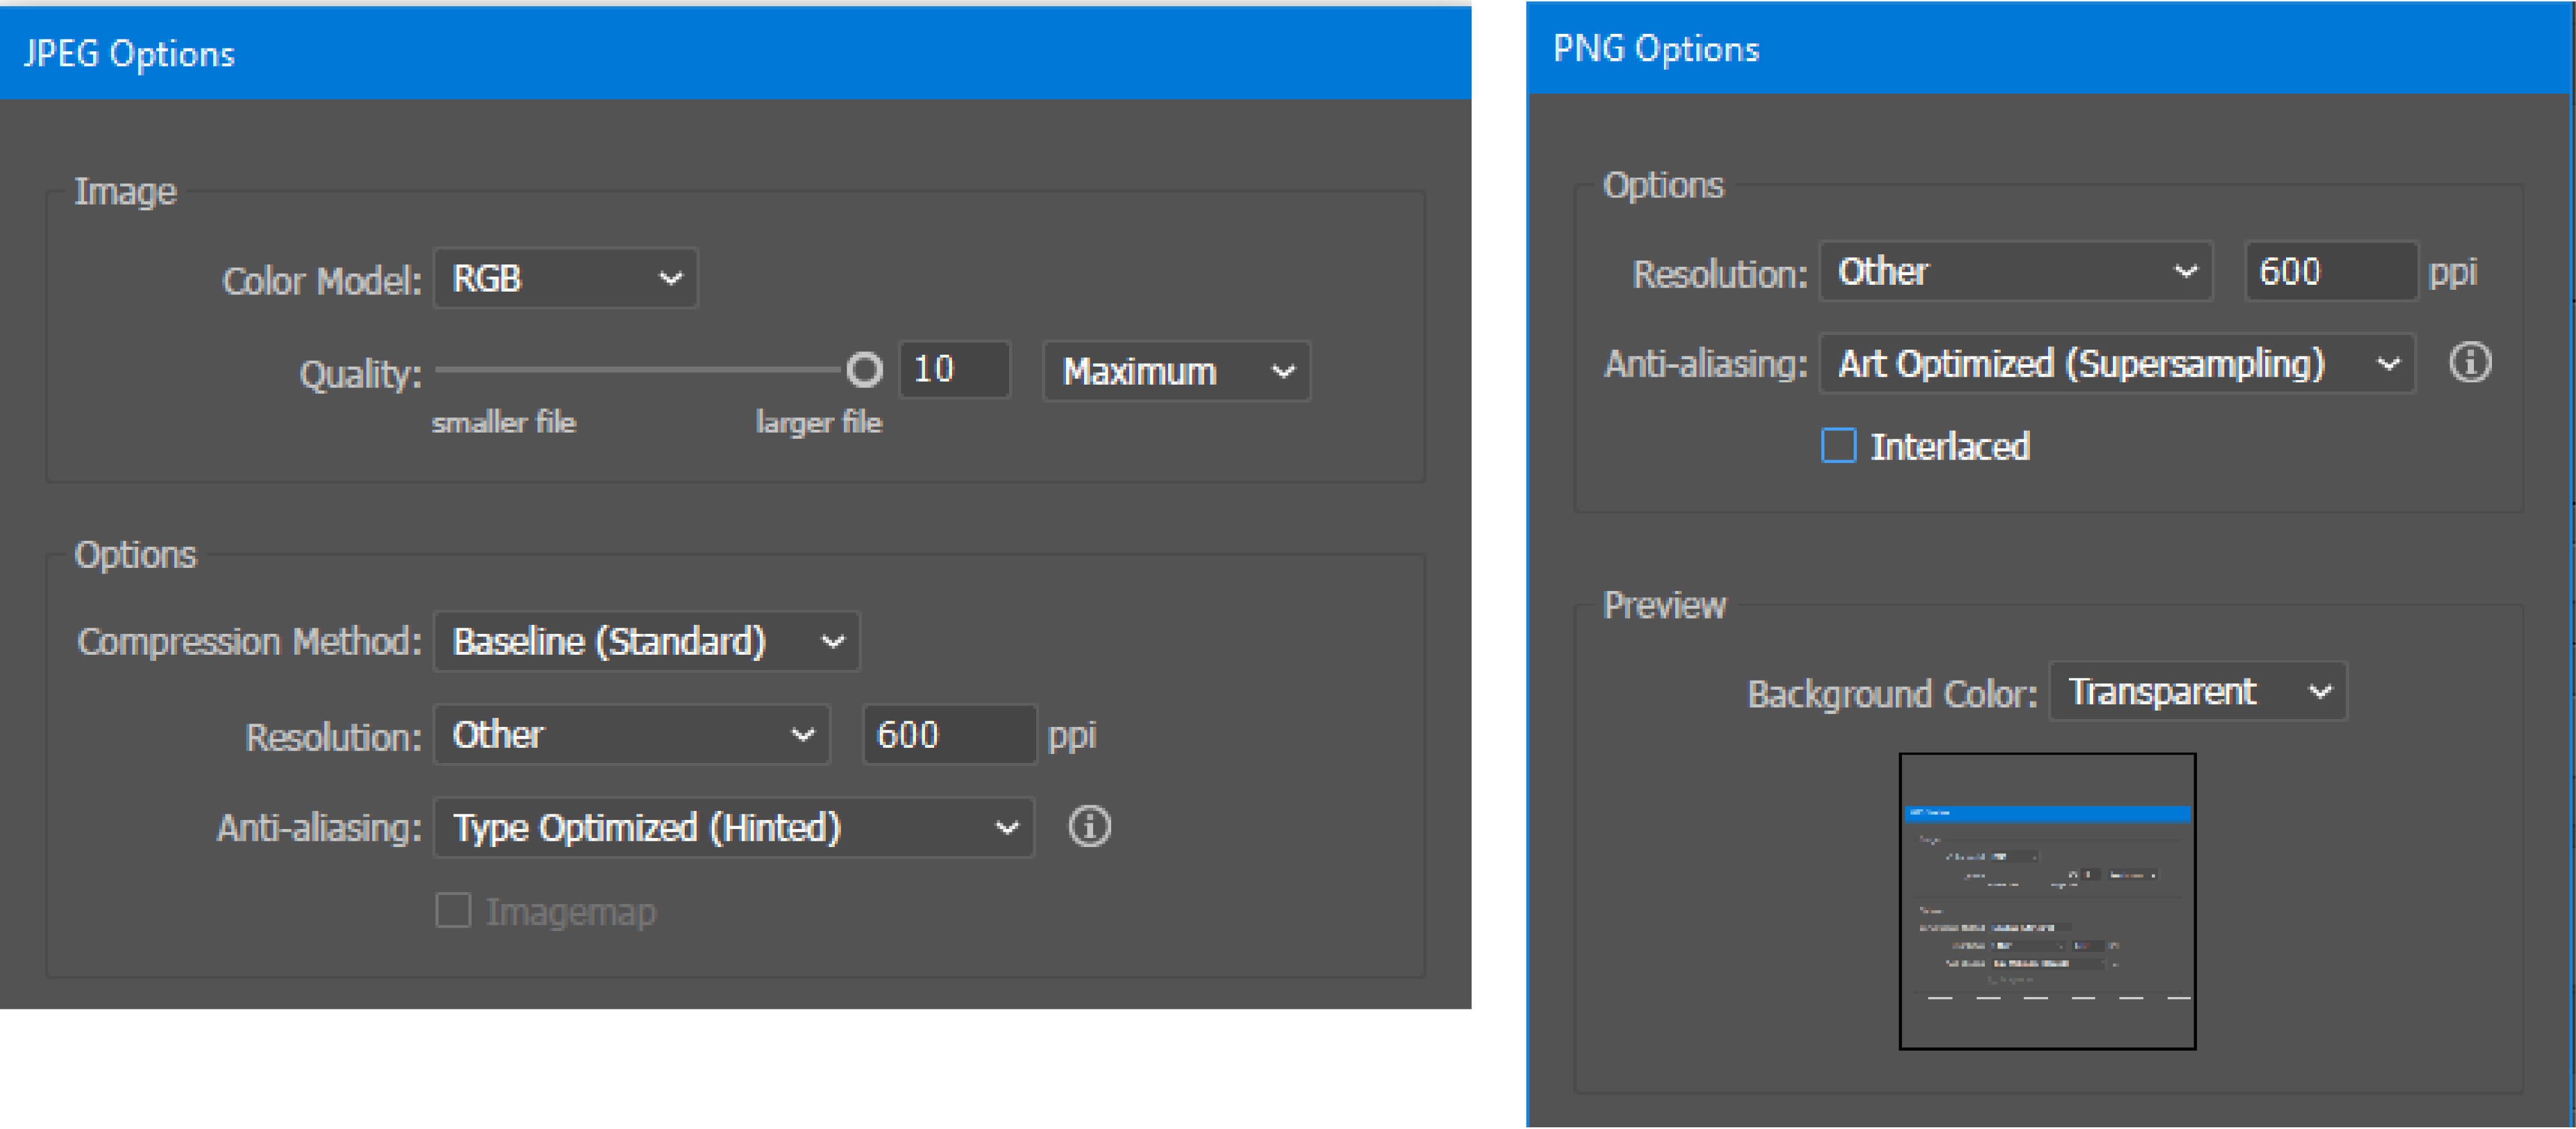The width and height of the screenshot is (2576, 1129).
Task: Click the PNG Options title bar
Action: click(x=2050, y=48)
